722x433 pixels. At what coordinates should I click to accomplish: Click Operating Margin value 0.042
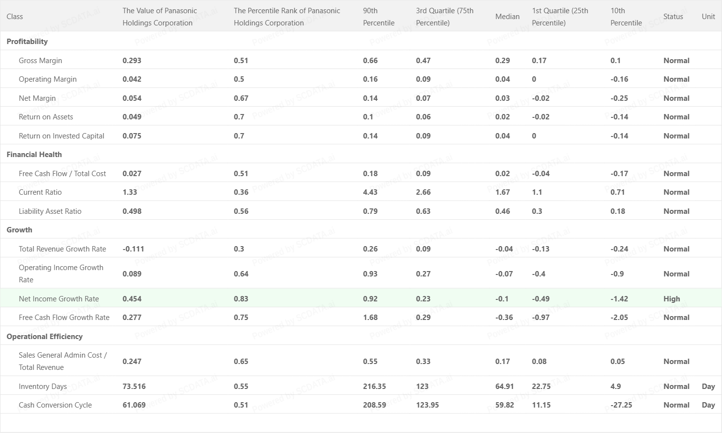tap(132, 79)
